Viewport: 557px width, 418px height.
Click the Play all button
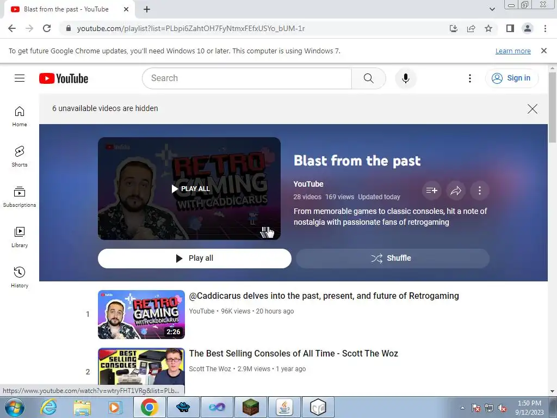click(x=194, y=259)
